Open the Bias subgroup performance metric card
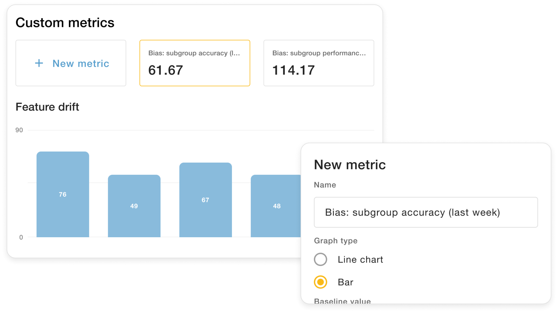 pos(319,63)
